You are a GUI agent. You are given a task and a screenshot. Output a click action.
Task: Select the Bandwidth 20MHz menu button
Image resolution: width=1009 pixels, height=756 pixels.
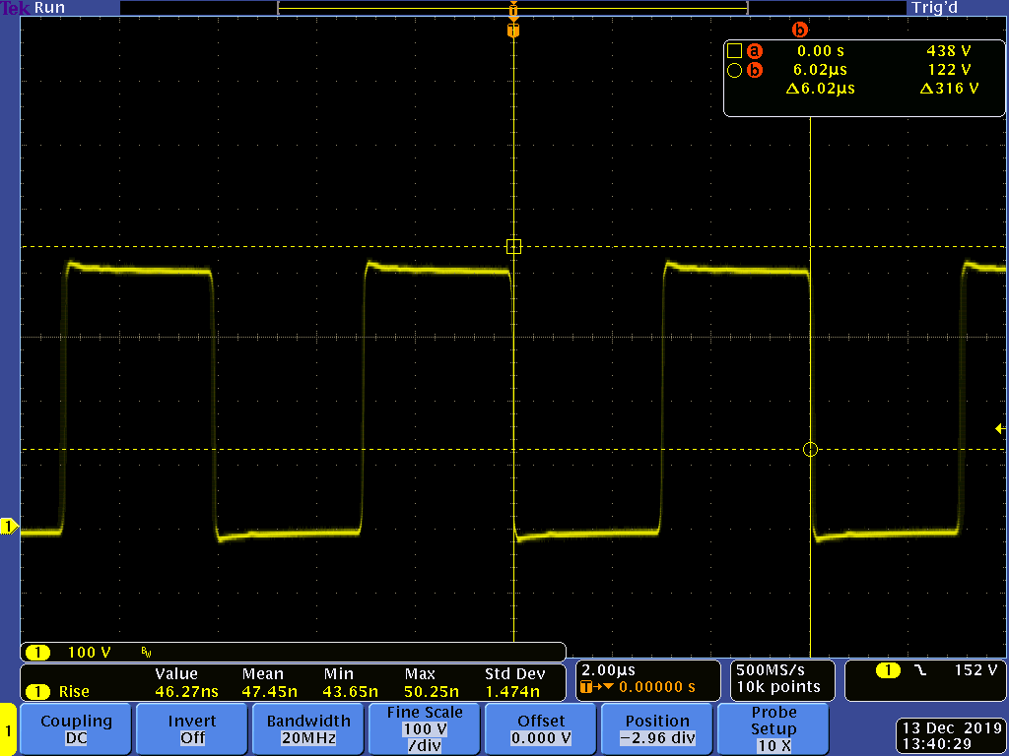pyautogui.click(x=308, y=728)
